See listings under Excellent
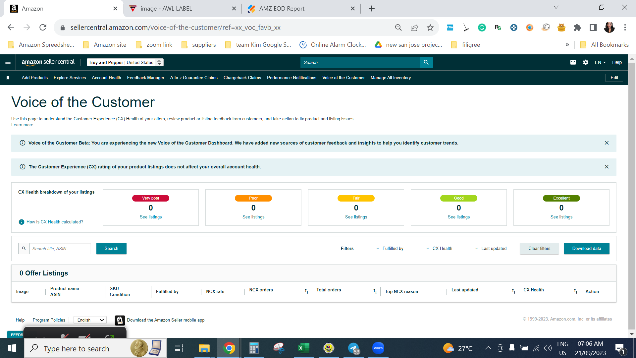 [x=561, y=217]
